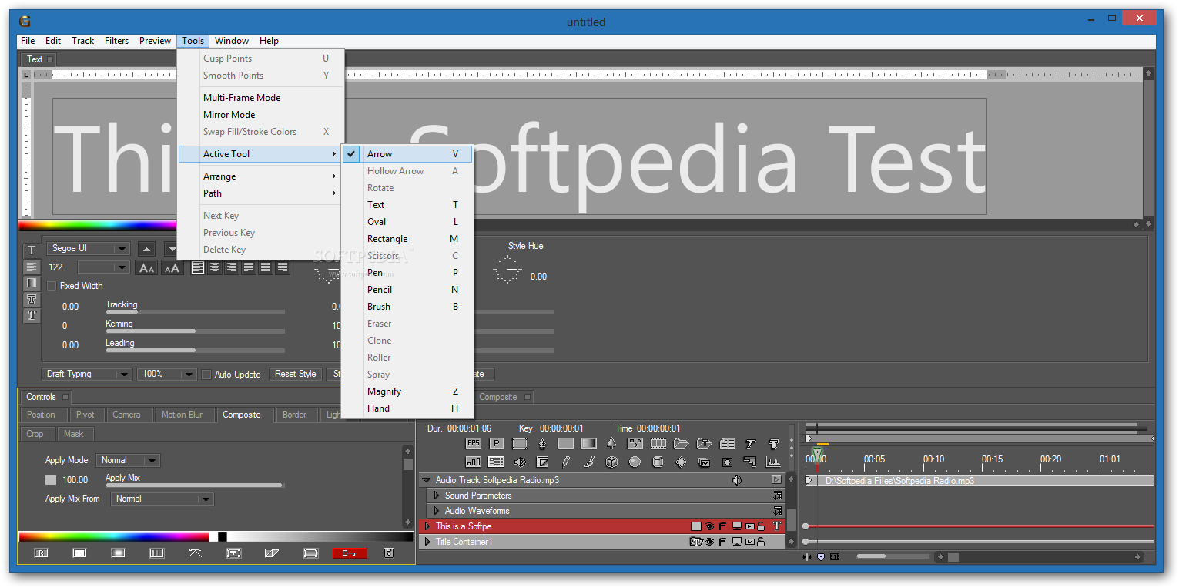The image size is (1179, 588).
Task: Click the timeline horizontal scrollbar thumb
Action: click(x=953, y=556)
